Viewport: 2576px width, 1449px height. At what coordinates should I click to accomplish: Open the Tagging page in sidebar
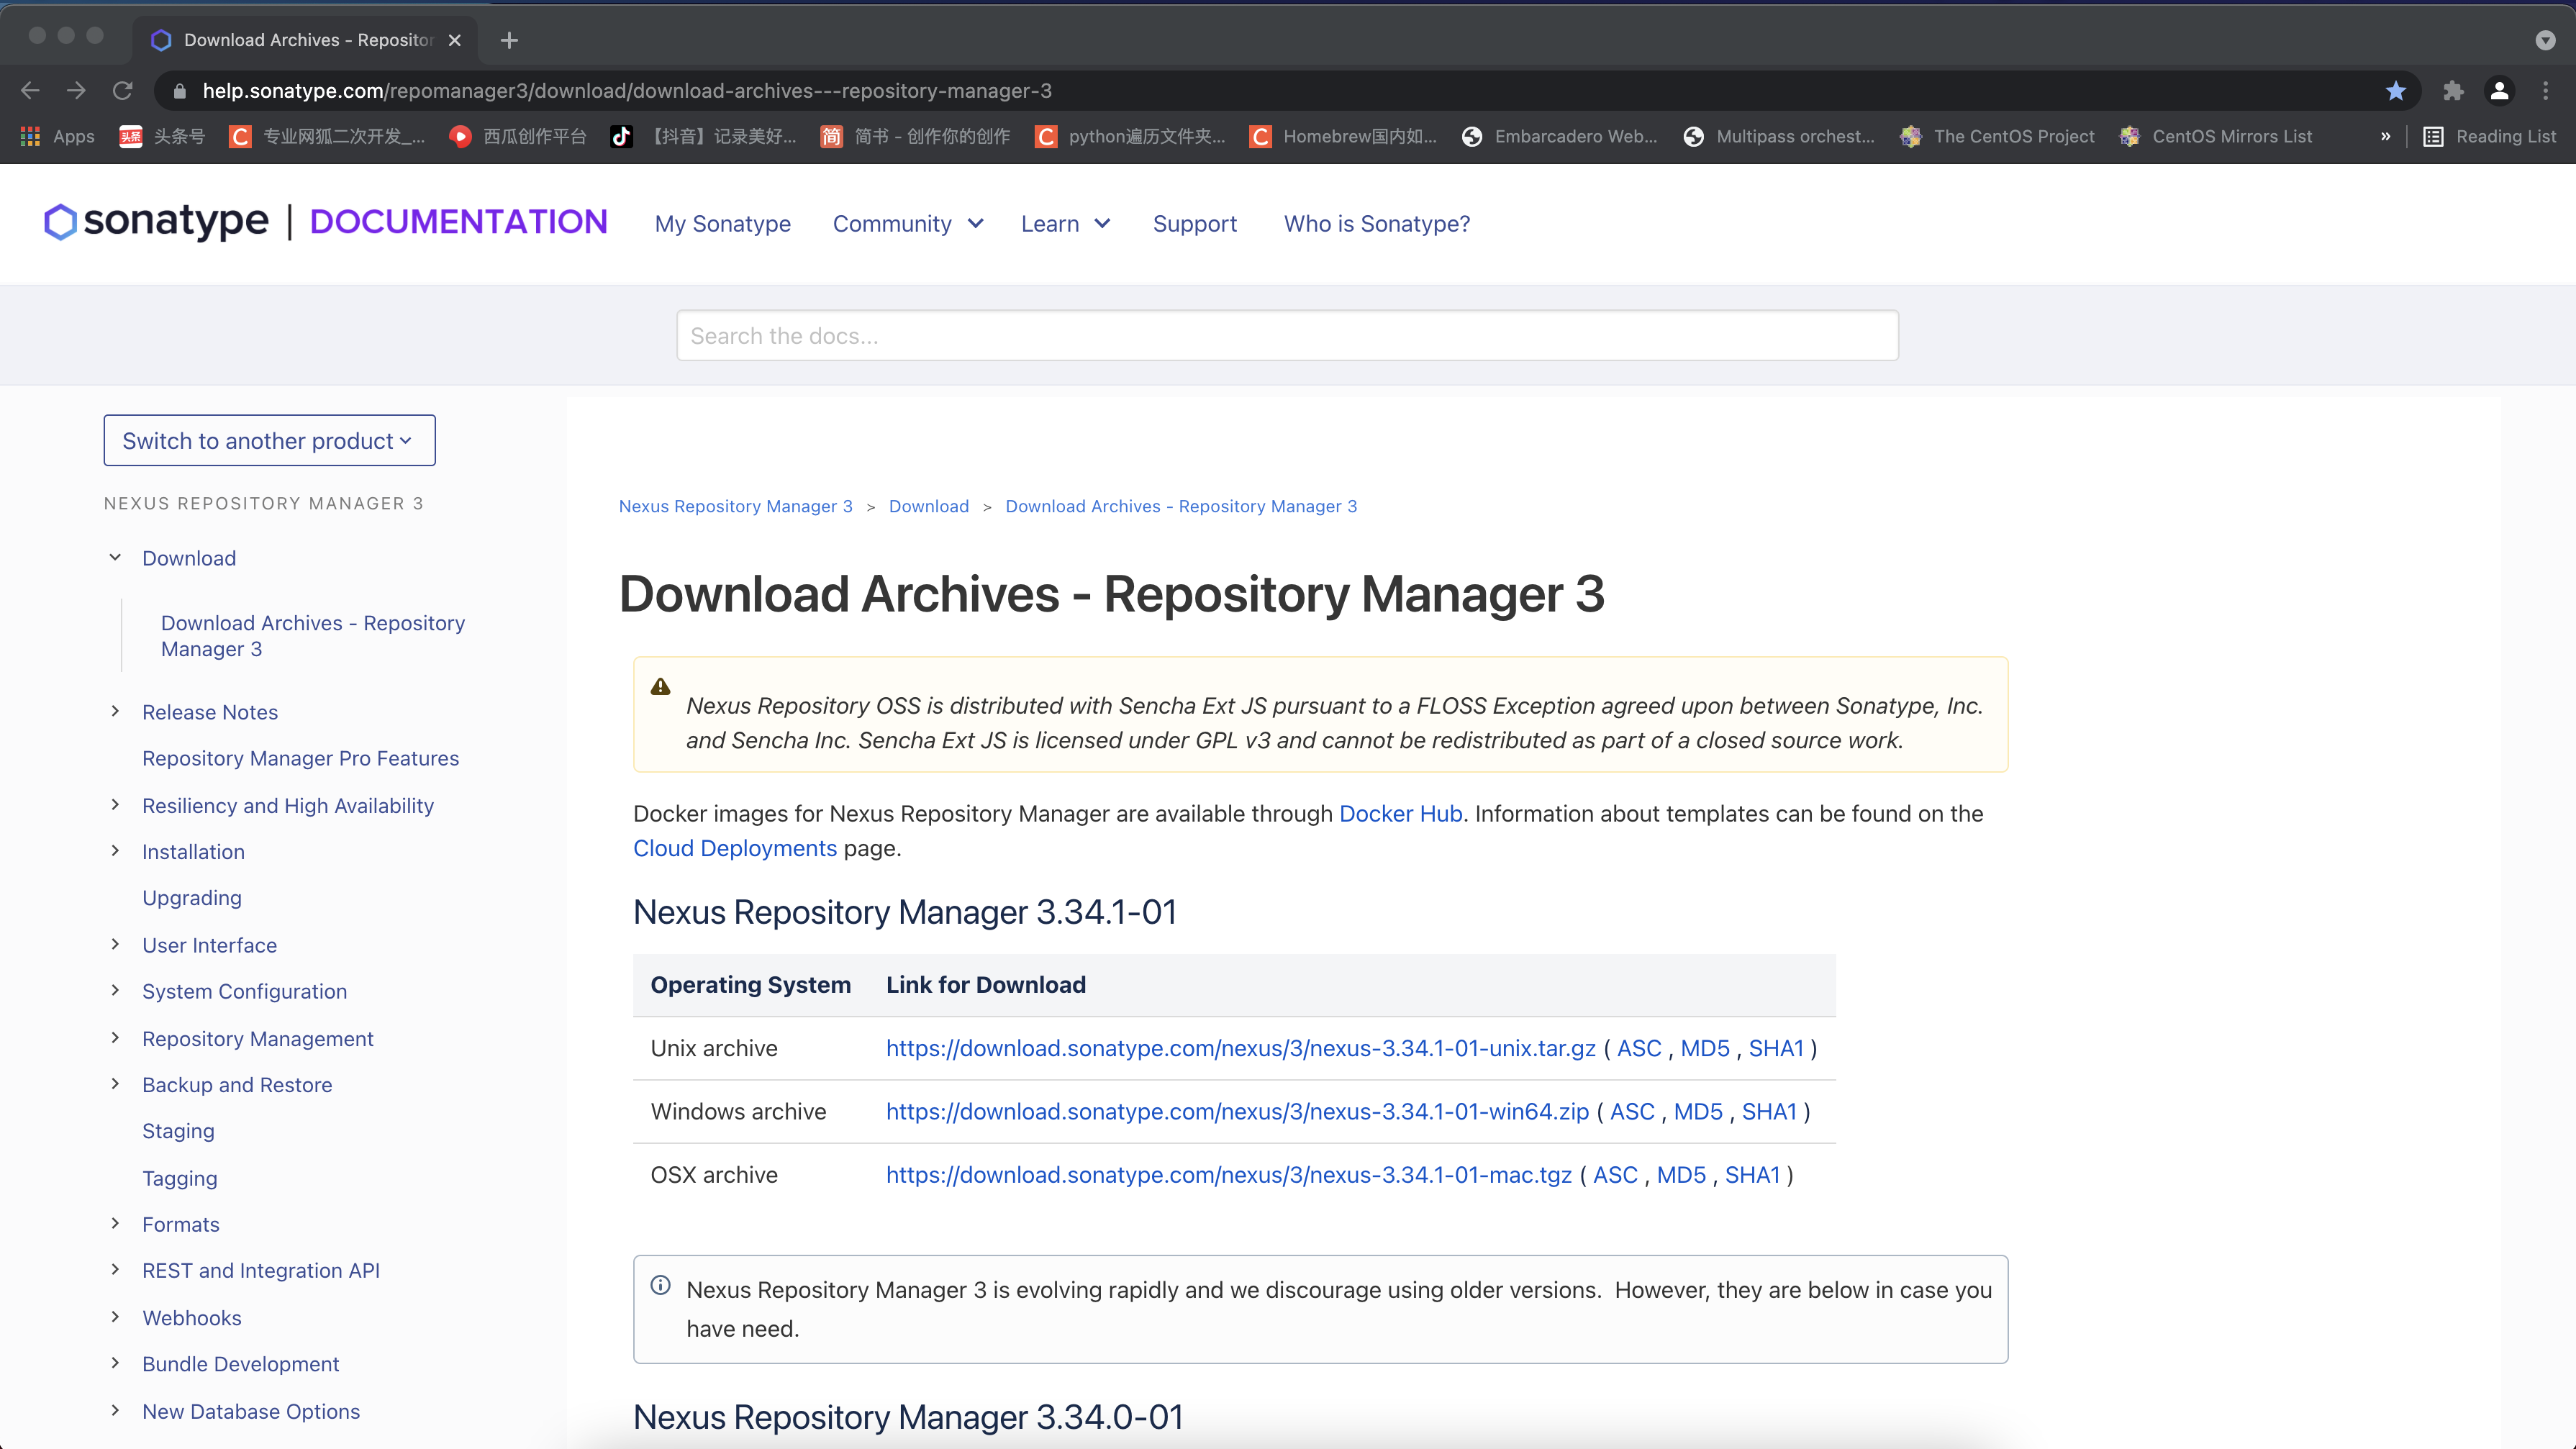(180, 1178)
